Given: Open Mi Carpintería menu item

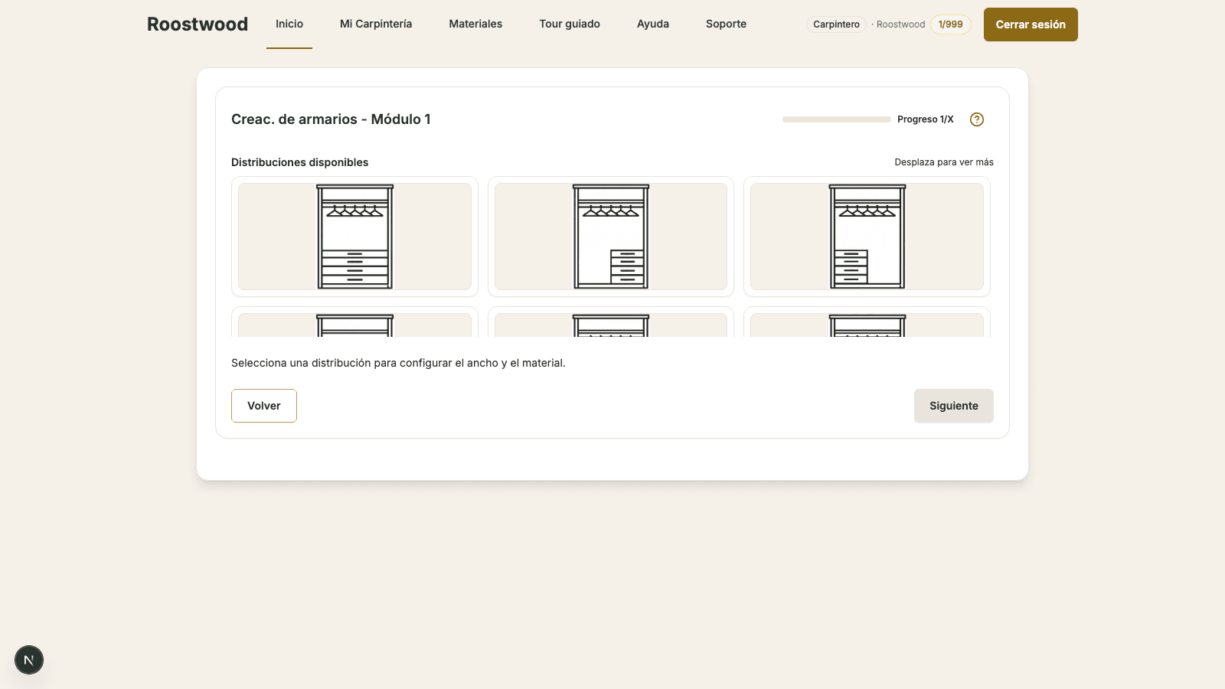Looking at the screenshot, I should (376, 24).
